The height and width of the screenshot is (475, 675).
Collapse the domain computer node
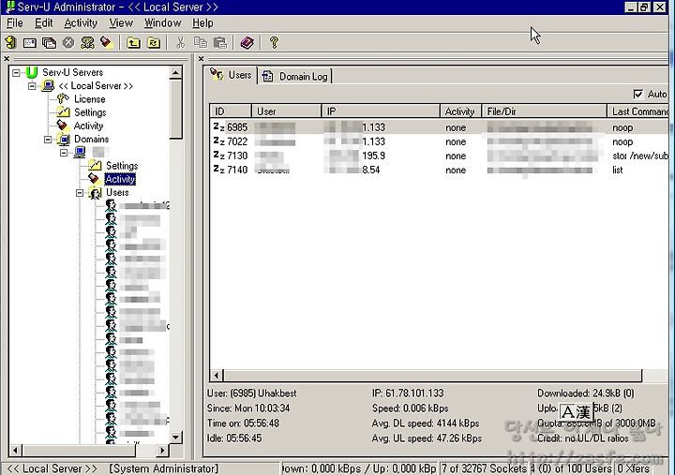(x=64, y=153)
